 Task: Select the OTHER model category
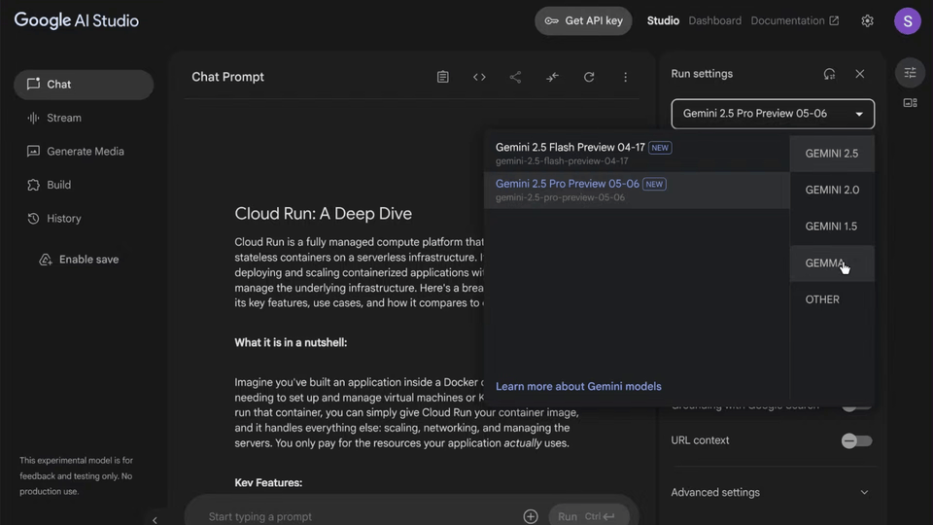[832, 299]
